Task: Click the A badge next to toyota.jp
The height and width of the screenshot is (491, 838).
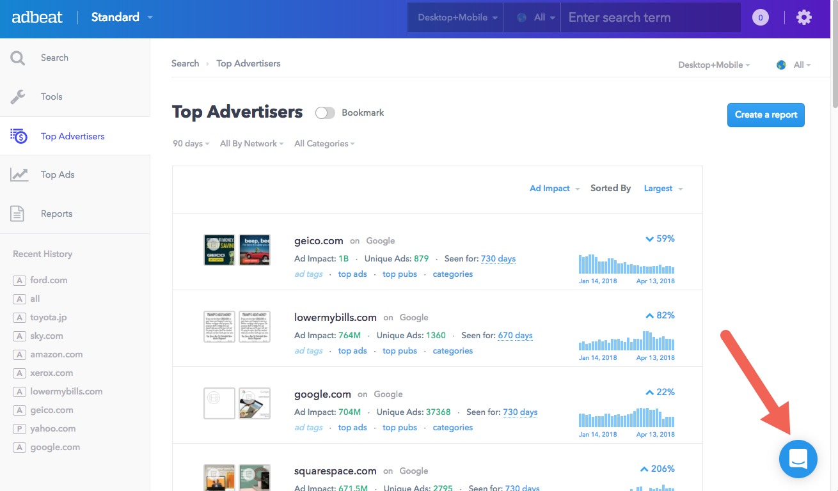Action: (x=19, y=318)
